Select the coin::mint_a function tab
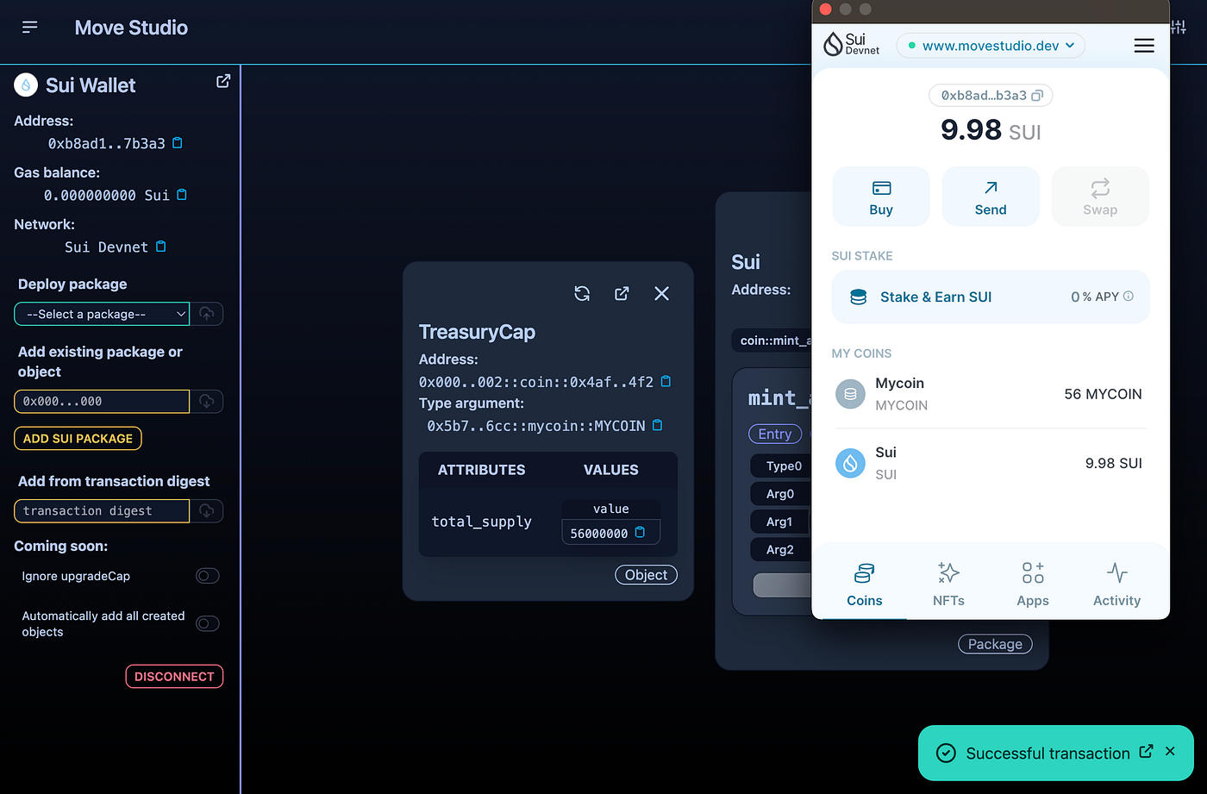1207x794 pixels. coord(772,341)
